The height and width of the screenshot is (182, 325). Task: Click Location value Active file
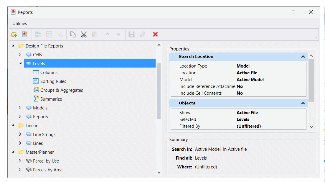pyautogui.click(x=247, y=73)
